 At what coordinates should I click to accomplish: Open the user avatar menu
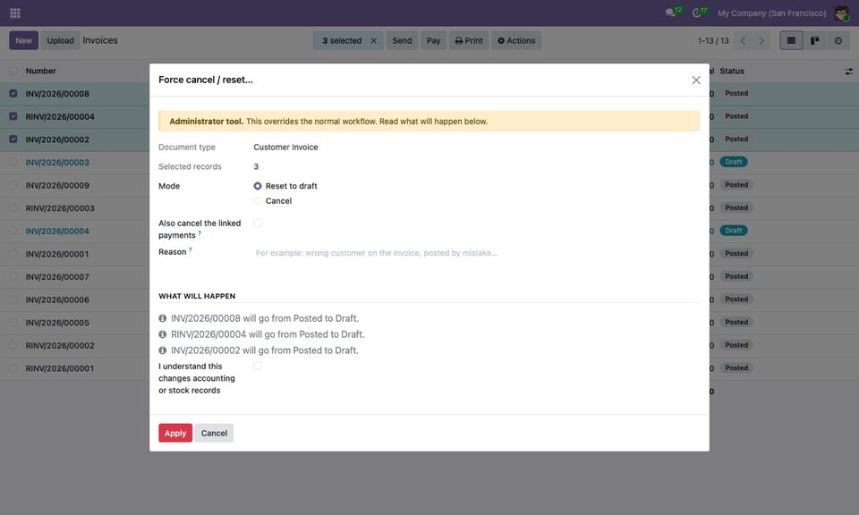(x=841, y=13)
